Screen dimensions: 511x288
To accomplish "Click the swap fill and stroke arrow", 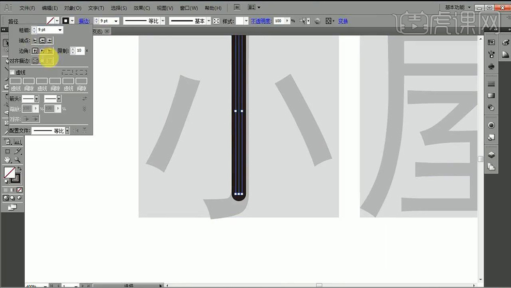I will coord(19,168).
